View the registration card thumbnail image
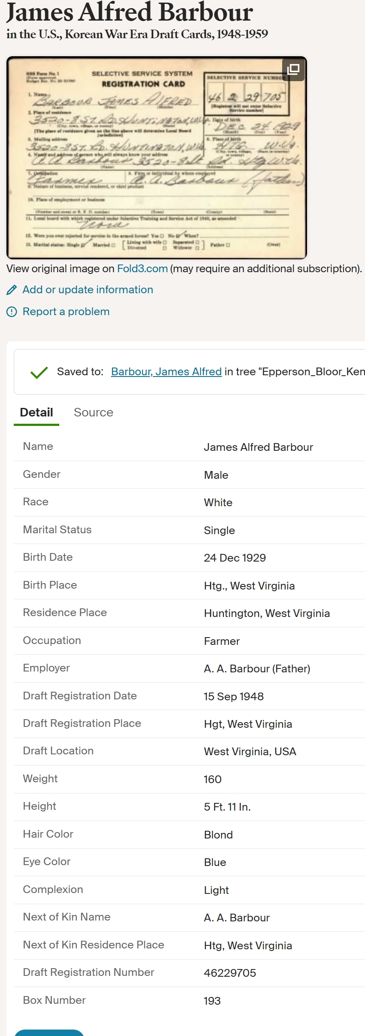Viewport: 365px width, 1036px height. pyautogui.click(x=157, y=158)
